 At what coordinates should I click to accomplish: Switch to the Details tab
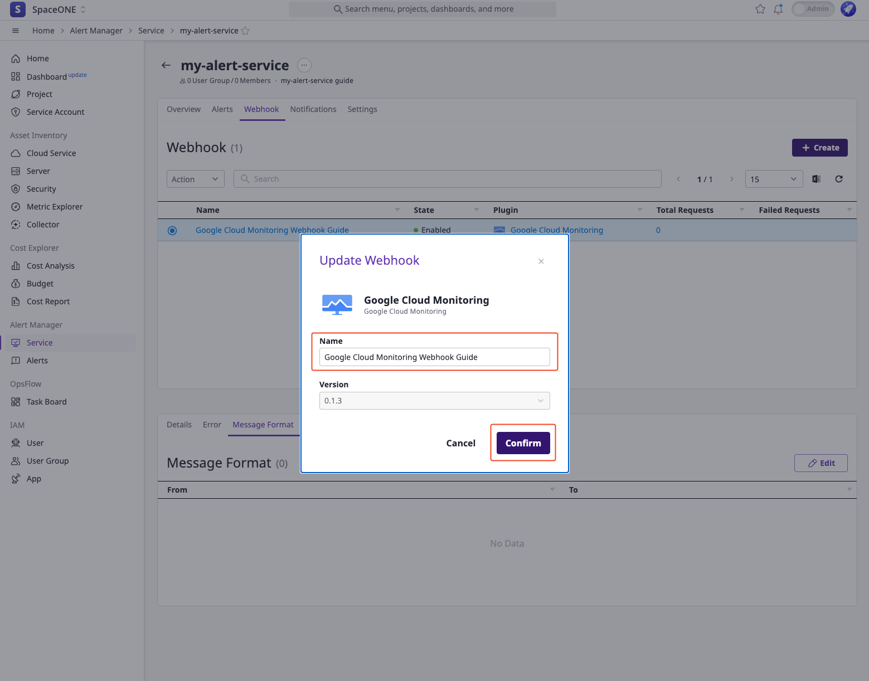(x=179, y=425)
